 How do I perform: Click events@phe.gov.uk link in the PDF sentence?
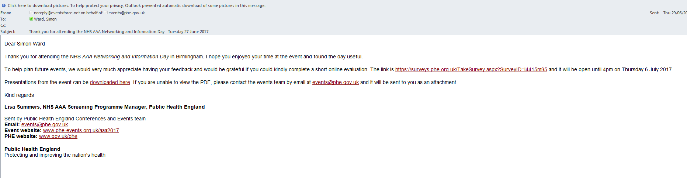pos(335,82)
